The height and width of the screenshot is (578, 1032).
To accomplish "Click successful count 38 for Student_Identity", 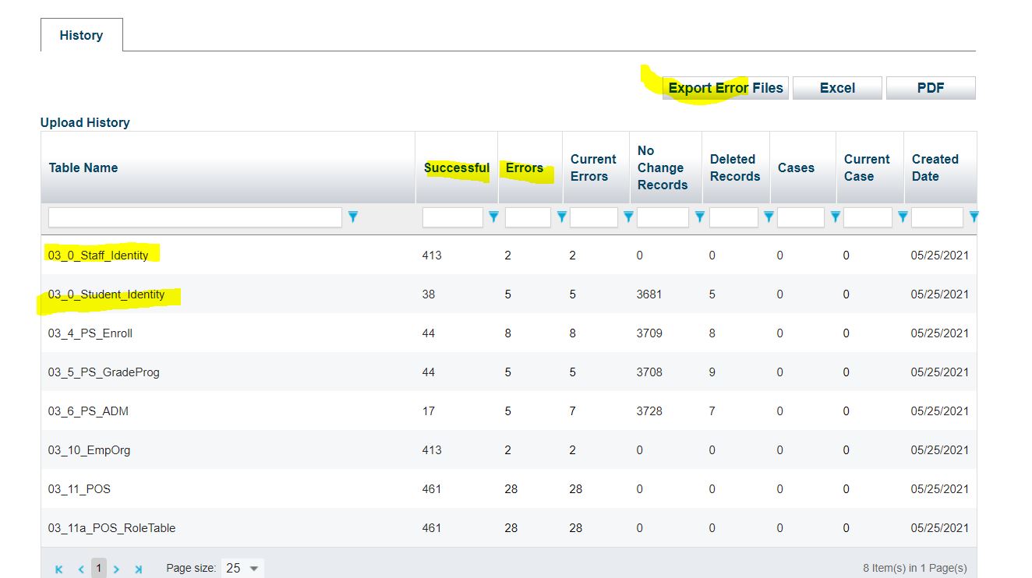I will click(429, 294).
